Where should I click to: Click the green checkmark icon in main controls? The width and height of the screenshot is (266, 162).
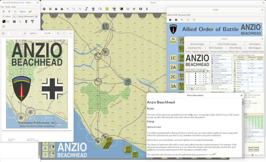[30, 12]
